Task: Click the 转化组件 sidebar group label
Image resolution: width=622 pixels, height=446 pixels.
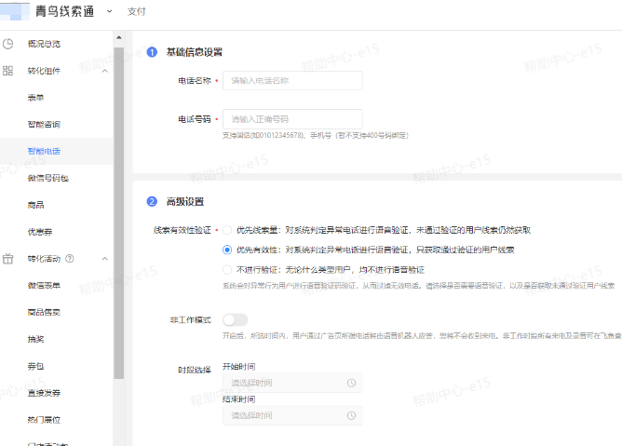Action: click(x=44, y=71)
